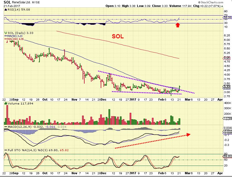Click the 10 label on RSI axis

click(226, 27)
